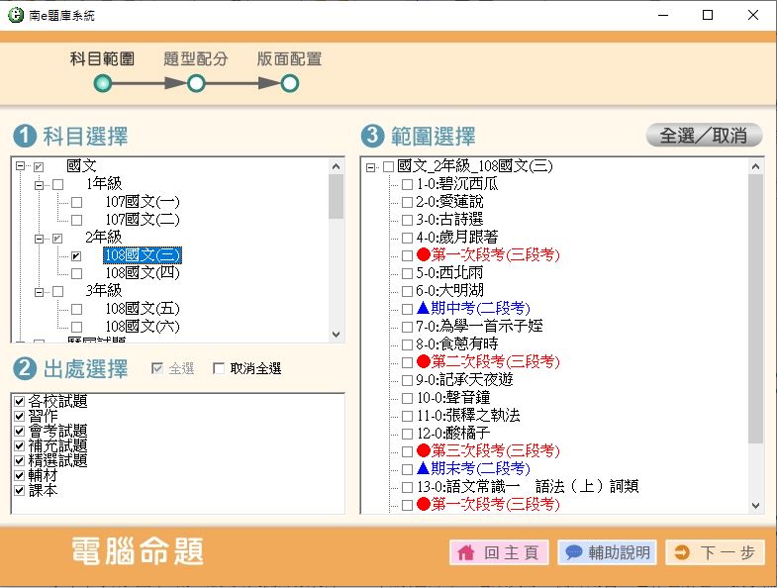Uncheck the 各校試題 source checkbox
The height and width of the screenshot is (588, 777).
(x=19, y=402)
